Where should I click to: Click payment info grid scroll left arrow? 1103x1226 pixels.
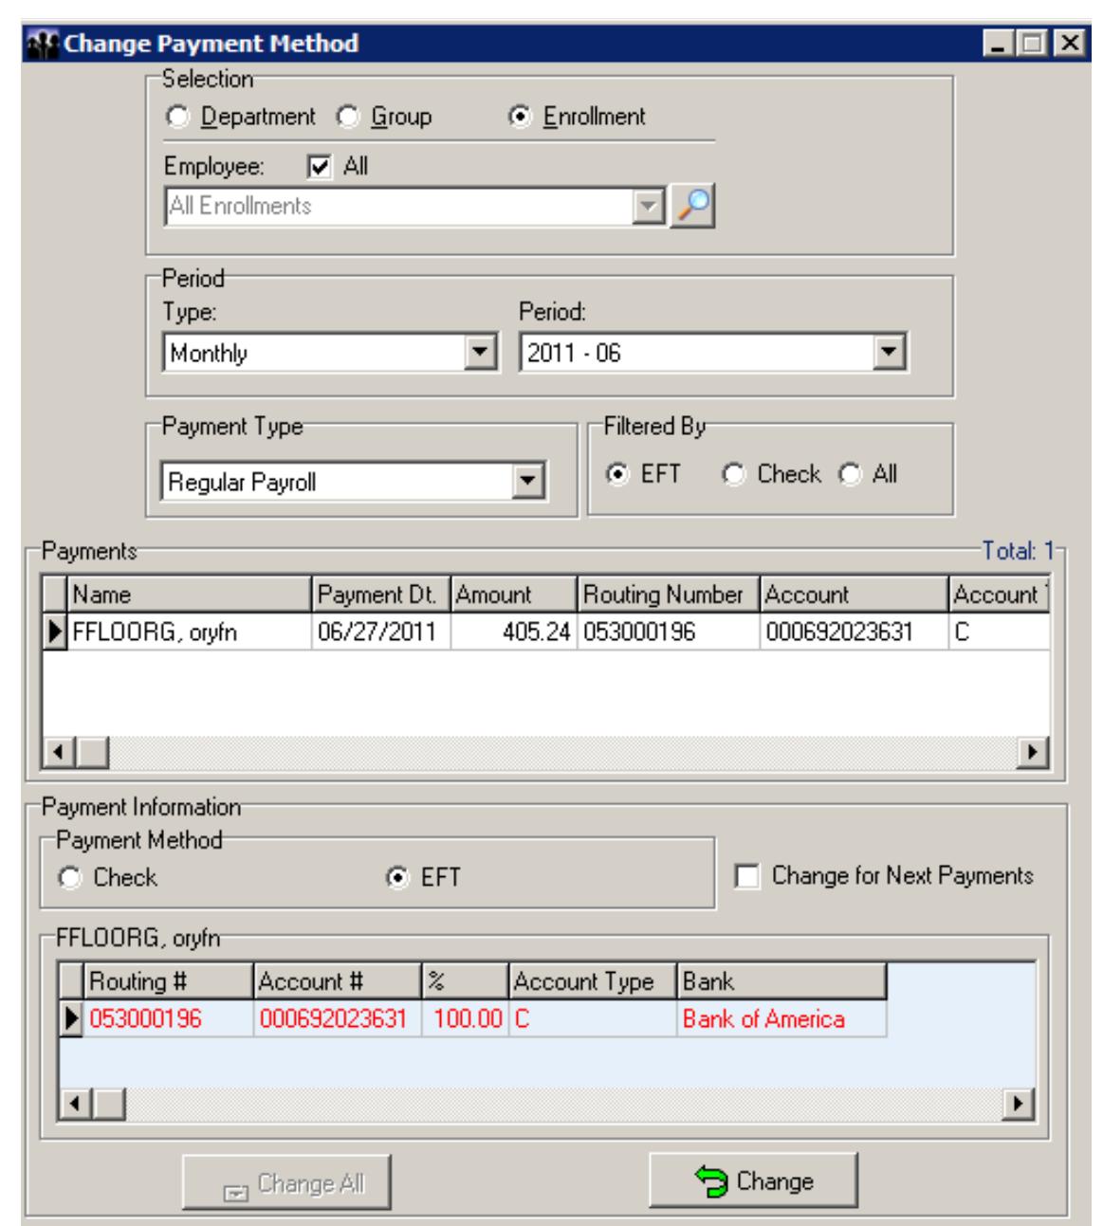click(75, 1104)
